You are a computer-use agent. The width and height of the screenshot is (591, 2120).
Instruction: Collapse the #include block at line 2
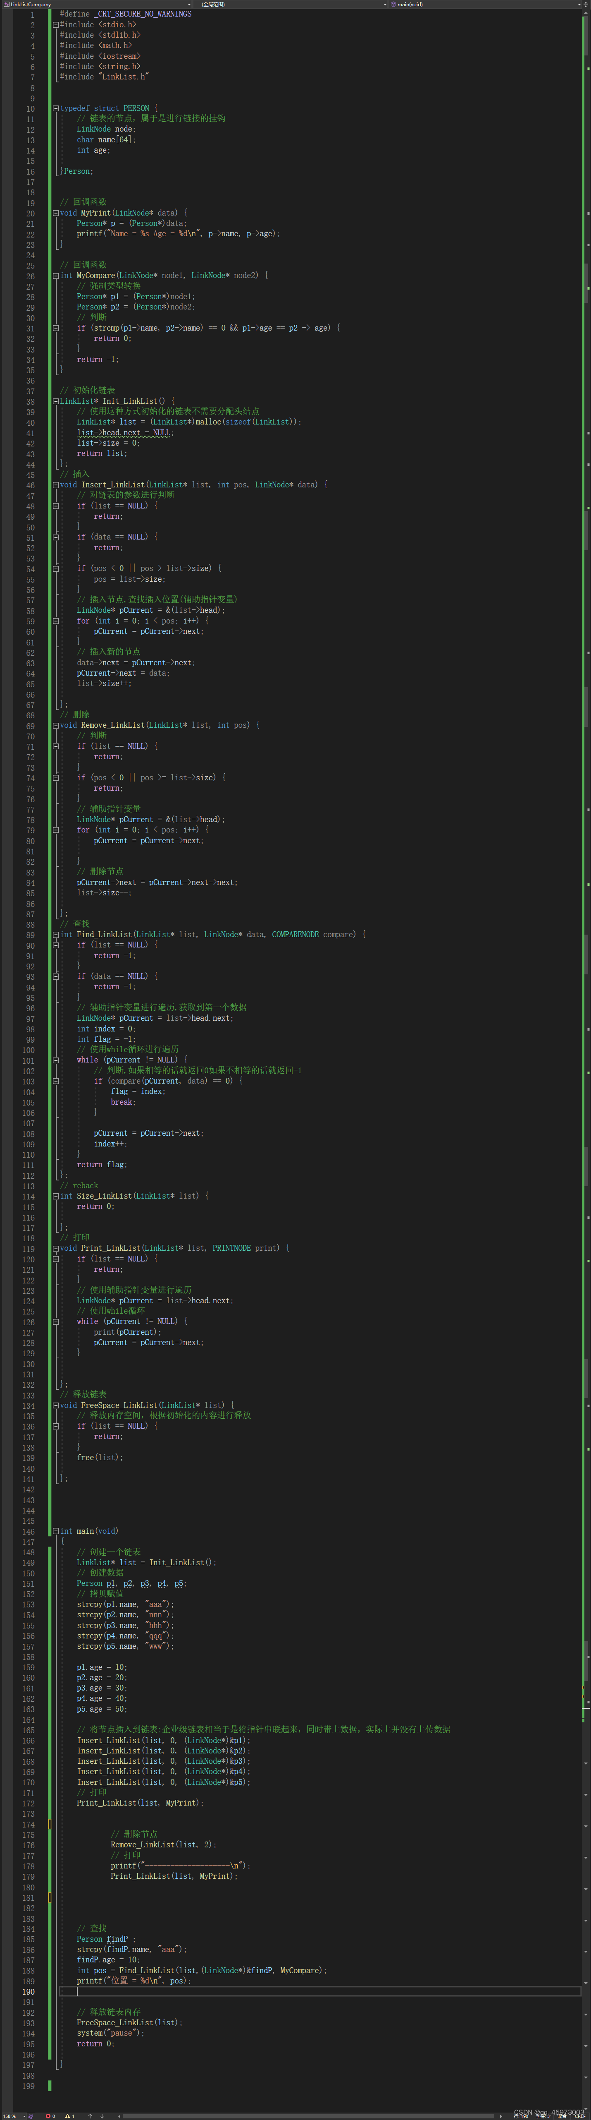click(56, 25)
